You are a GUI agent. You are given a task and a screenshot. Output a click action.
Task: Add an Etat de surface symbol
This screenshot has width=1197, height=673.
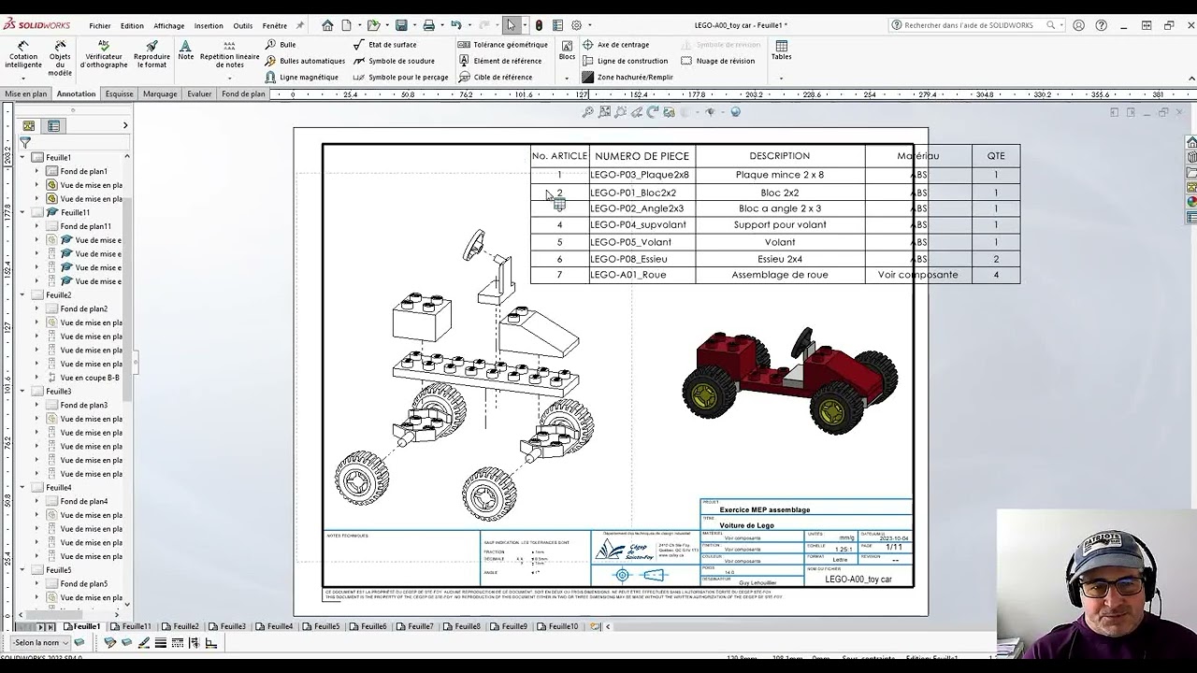pyautogui.click(x=385, y=45)
